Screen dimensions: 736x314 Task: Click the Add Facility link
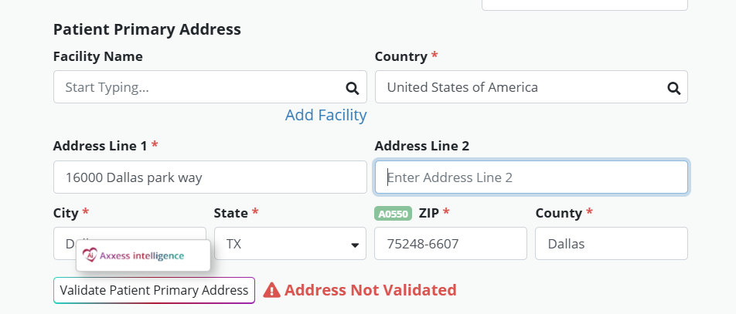click(x=325, y=115)
